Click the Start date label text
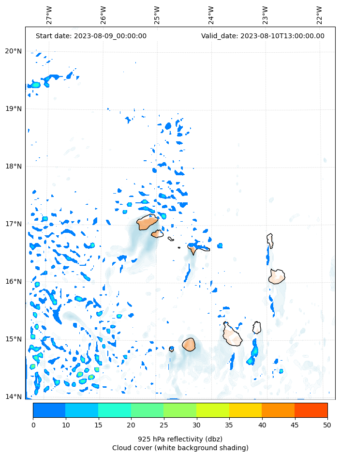Image resolution: width=340 pixels, height=456 pixels. click(91, 36)
